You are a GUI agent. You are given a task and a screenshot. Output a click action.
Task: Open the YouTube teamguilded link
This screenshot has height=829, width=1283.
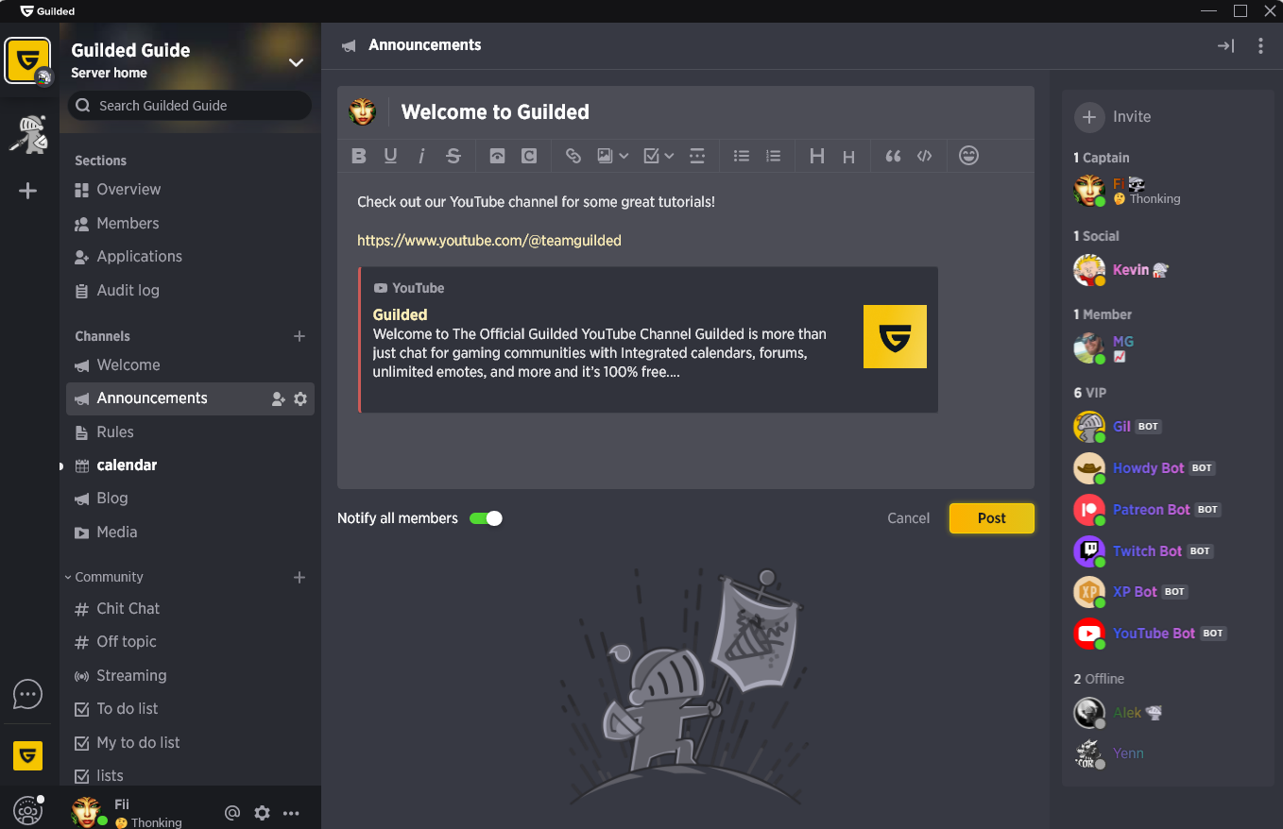[x=489, y=241]
